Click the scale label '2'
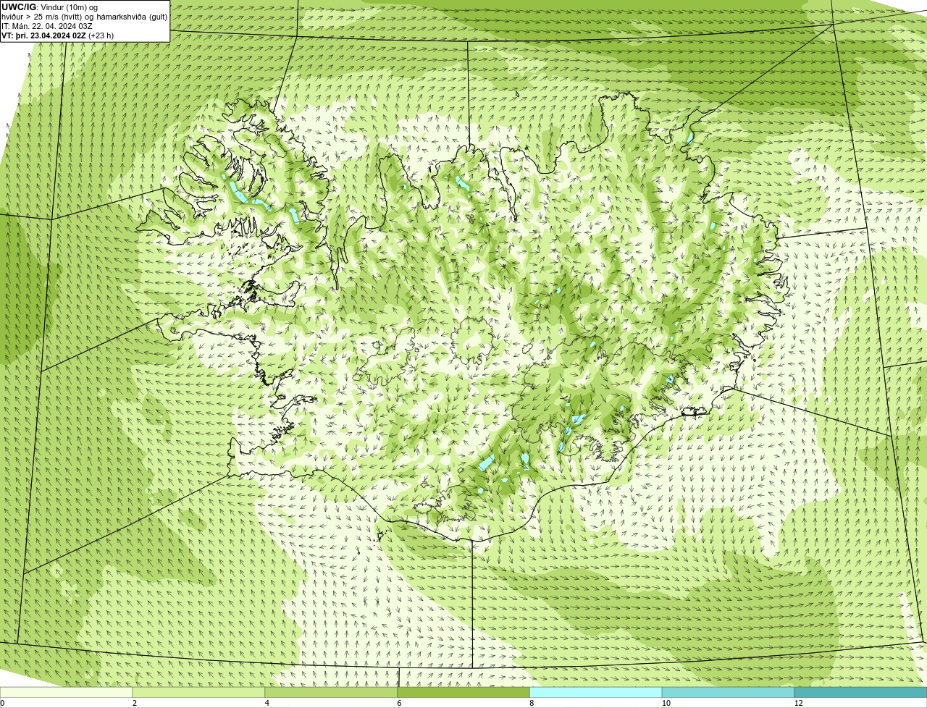The height and width of the screenshot is (708, 927). (135, 703)
